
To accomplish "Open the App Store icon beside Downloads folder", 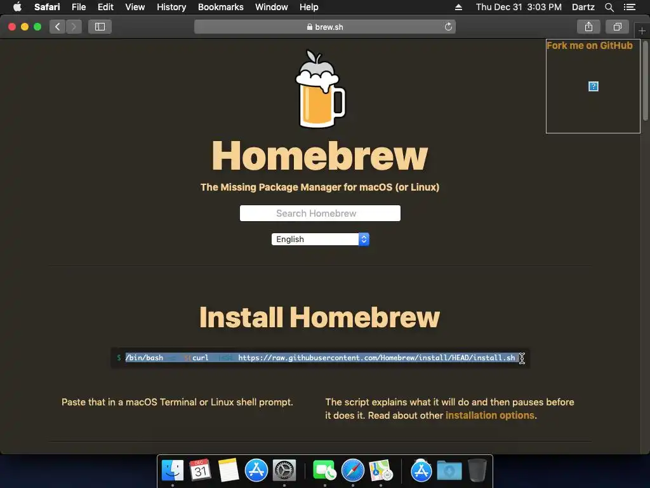I will [x=421, y=471].
